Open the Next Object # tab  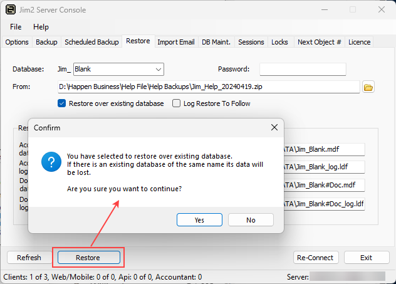pos(320,42)
